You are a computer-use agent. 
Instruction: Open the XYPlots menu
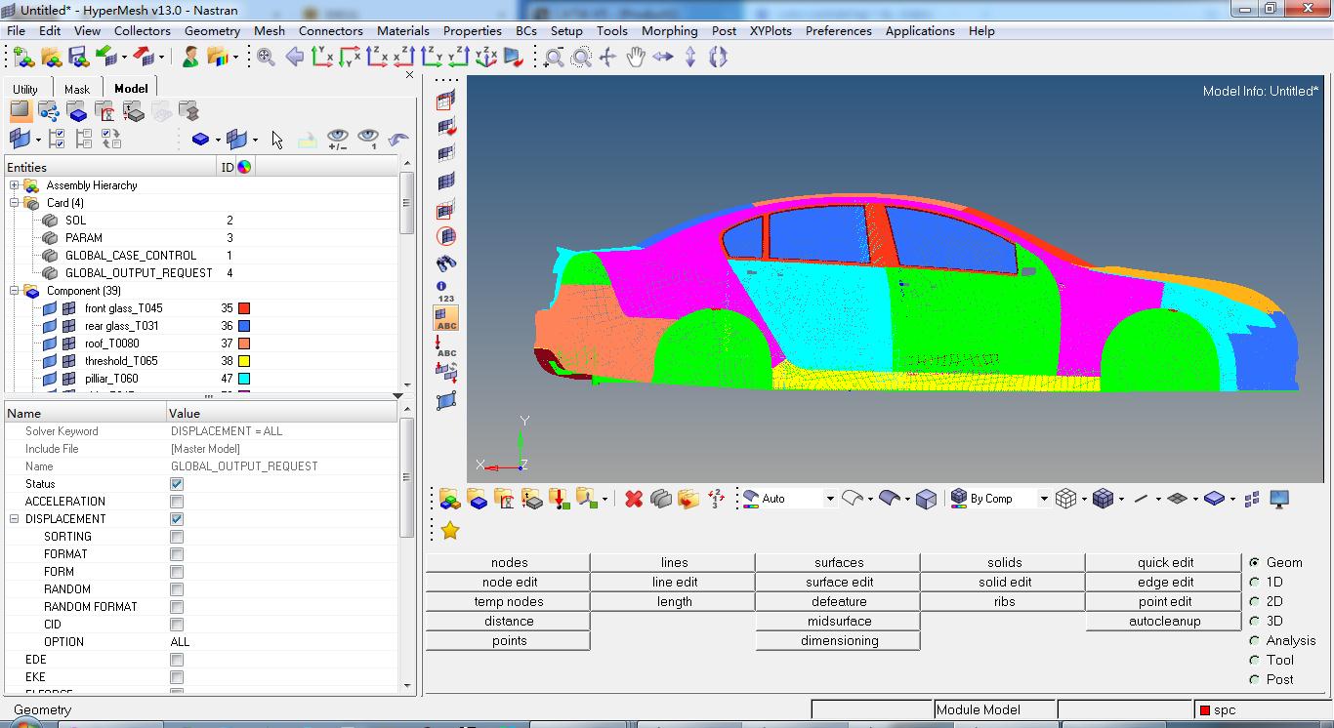(x=771, y=30)
